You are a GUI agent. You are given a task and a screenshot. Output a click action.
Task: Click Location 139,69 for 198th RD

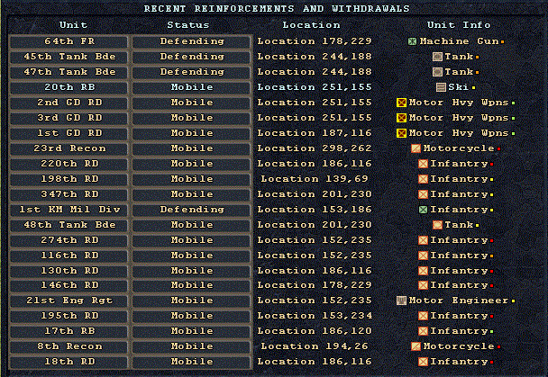tap(315, 179)
